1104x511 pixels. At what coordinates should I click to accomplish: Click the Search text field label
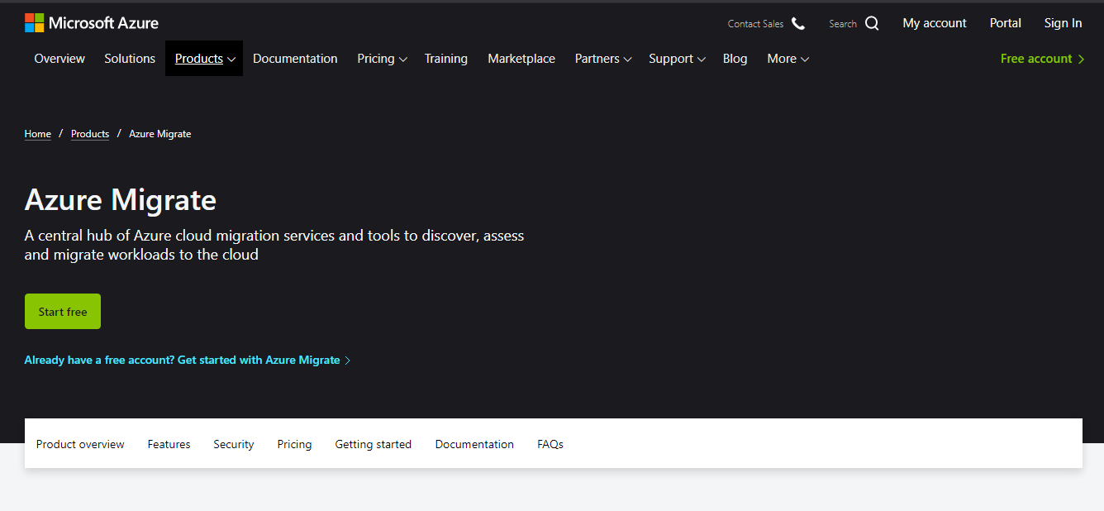pos(843,24)
